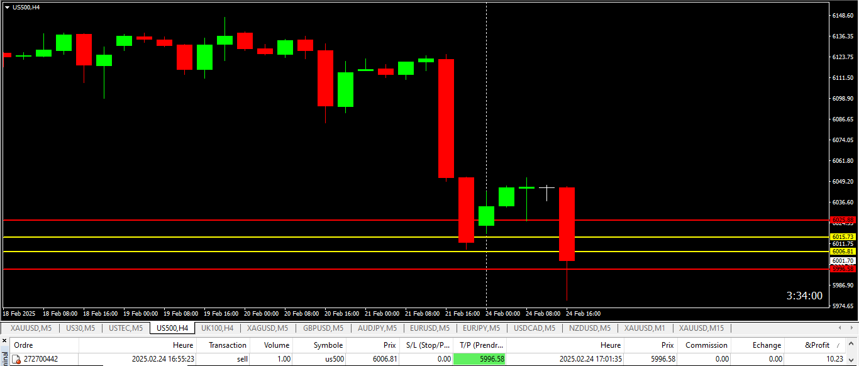The image size is (859, 366).
Task: Click the 3:34:00 candle countdown timer
Action: click(x=804, y=296)
